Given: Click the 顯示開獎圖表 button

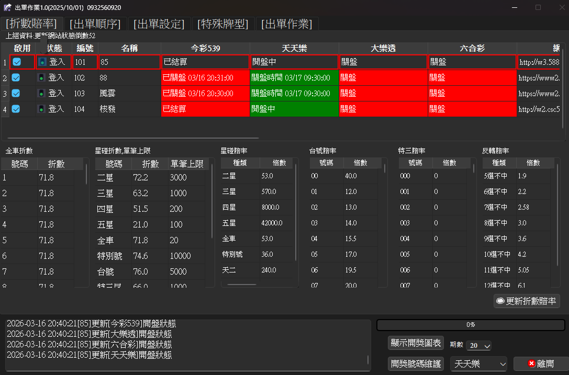Looking at the screenshot, I should coord(416,343).
